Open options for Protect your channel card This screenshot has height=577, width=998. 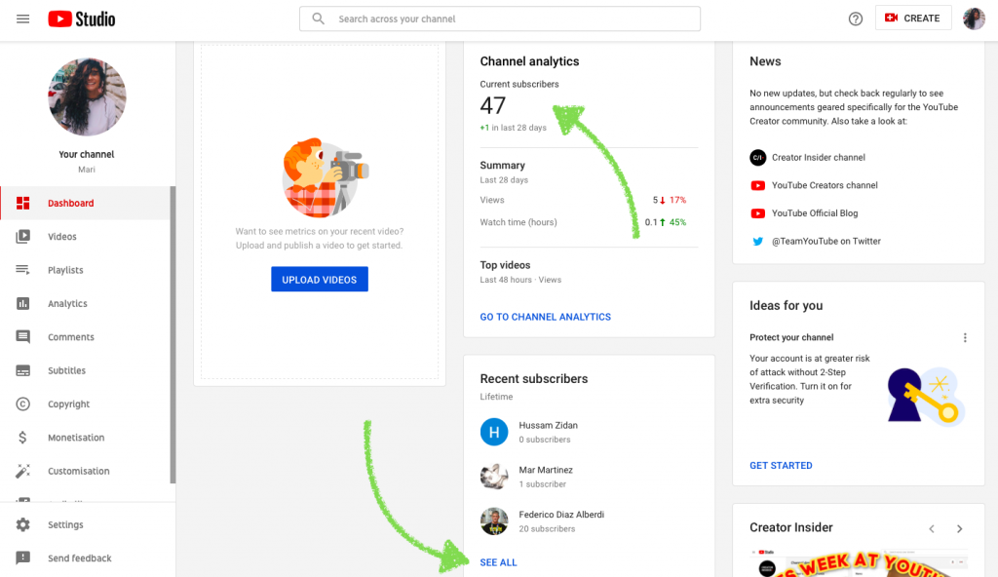click(x=965, y=337)
